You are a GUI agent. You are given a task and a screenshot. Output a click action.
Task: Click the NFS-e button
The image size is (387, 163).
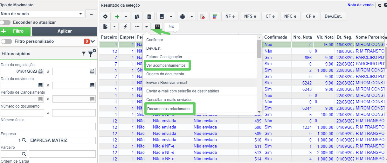[x=250, y=16]
